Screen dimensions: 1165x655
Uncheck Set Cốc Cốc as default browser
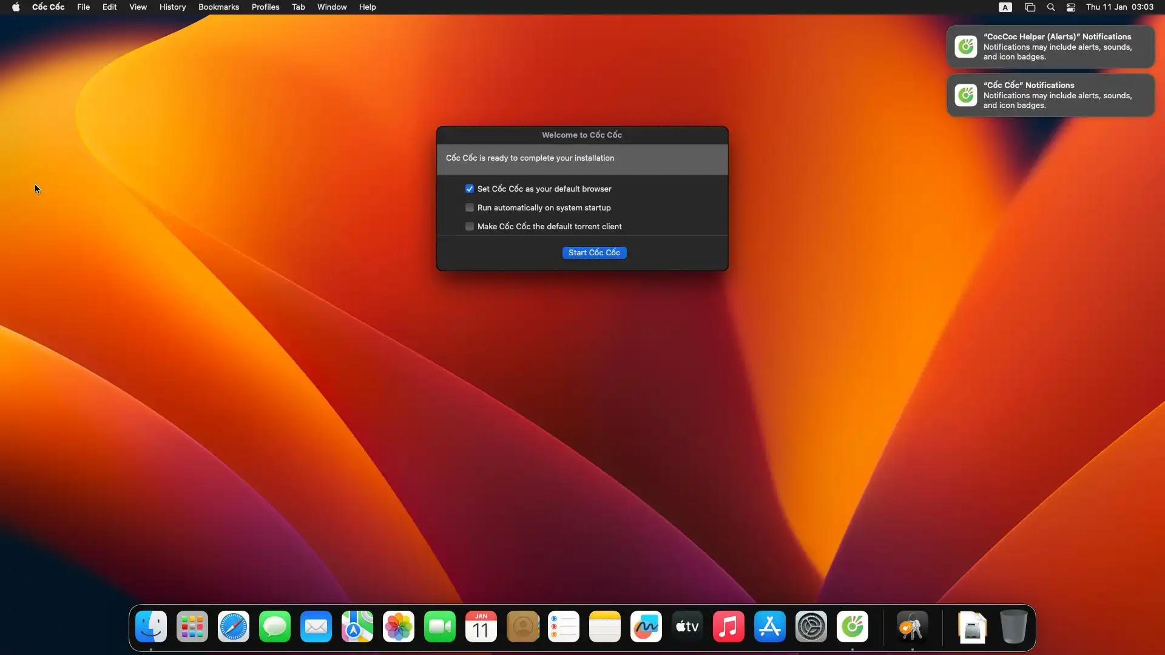(470, 189)
